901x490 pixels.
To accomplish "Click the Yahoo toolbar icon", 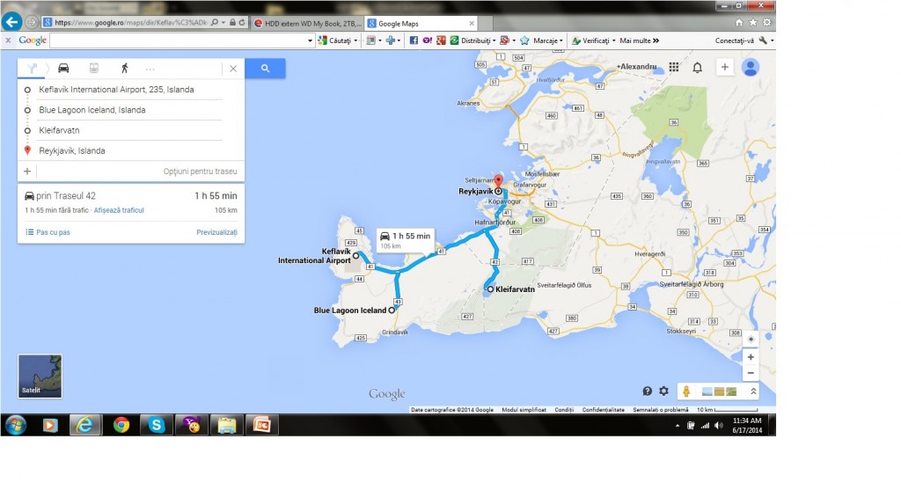I will coord(427,40).
